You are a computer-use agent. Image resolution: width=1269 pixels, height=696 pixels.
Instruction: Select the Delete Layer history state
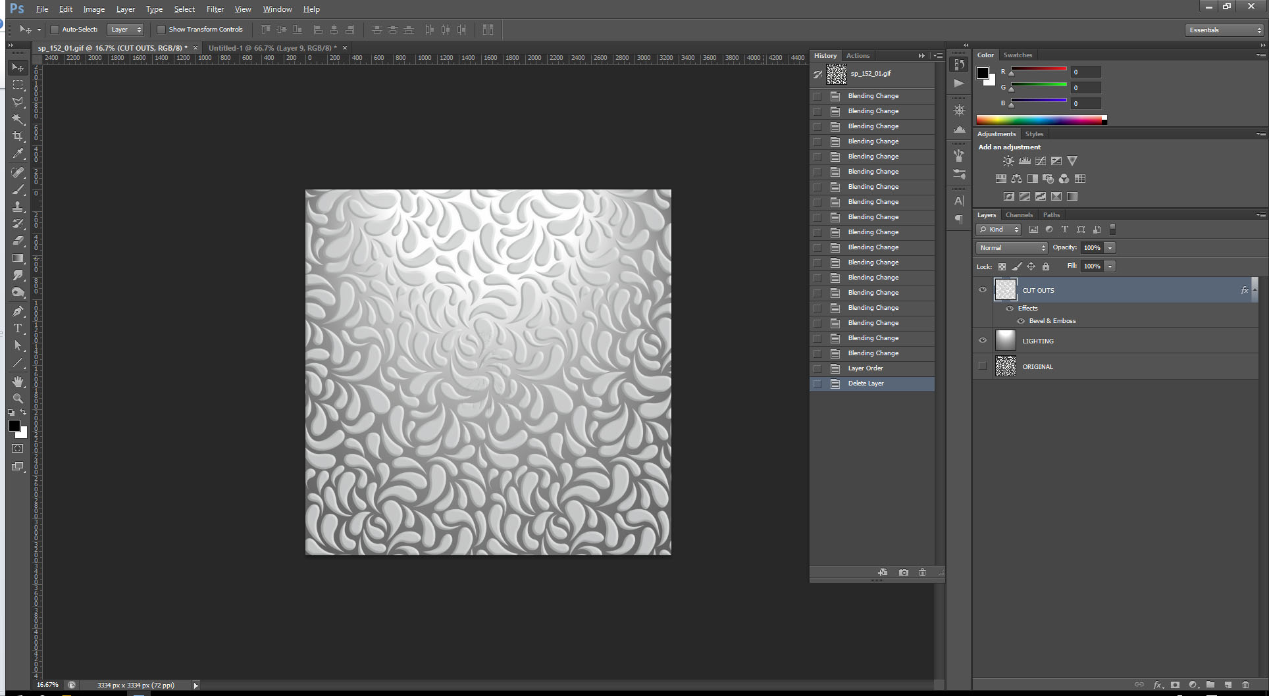point(872,384)
